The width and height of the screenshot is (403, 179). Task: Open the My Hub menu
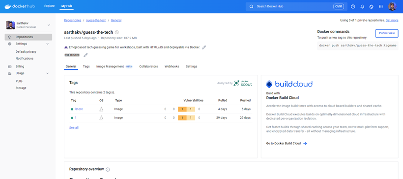[x=66, y=6]
